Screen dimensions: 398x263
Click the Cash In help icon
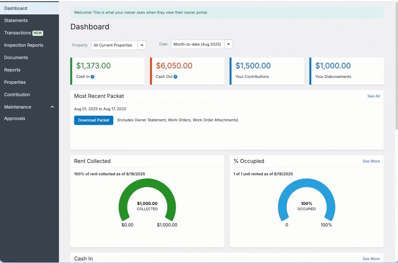(x=93, y=77)
